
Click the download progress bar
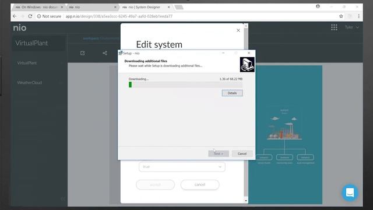185,85
